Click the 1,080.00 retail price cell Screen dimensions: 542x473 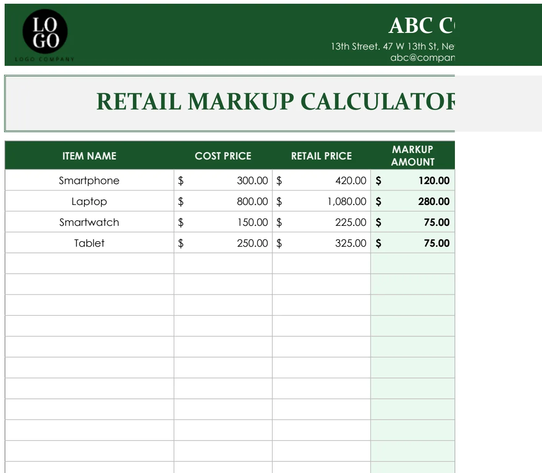(321, 201)
